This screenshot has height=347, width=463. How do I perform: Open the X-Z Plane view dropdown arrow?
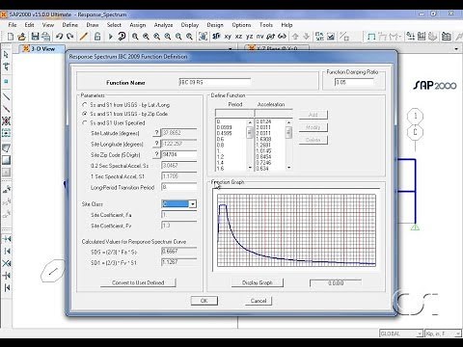pos(456,49)
